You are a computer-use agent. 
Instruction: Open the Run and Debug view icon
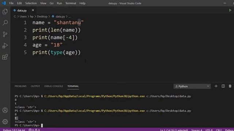[5, 45]
